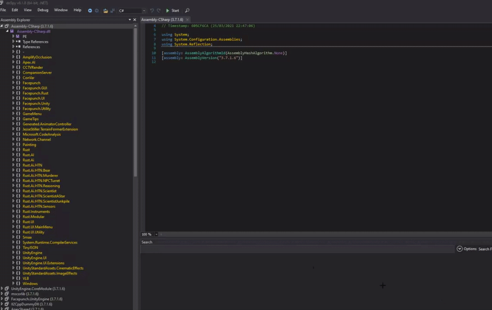
Task: Expand the UnityEngine.CoreModule assembly
Action: 2,289
